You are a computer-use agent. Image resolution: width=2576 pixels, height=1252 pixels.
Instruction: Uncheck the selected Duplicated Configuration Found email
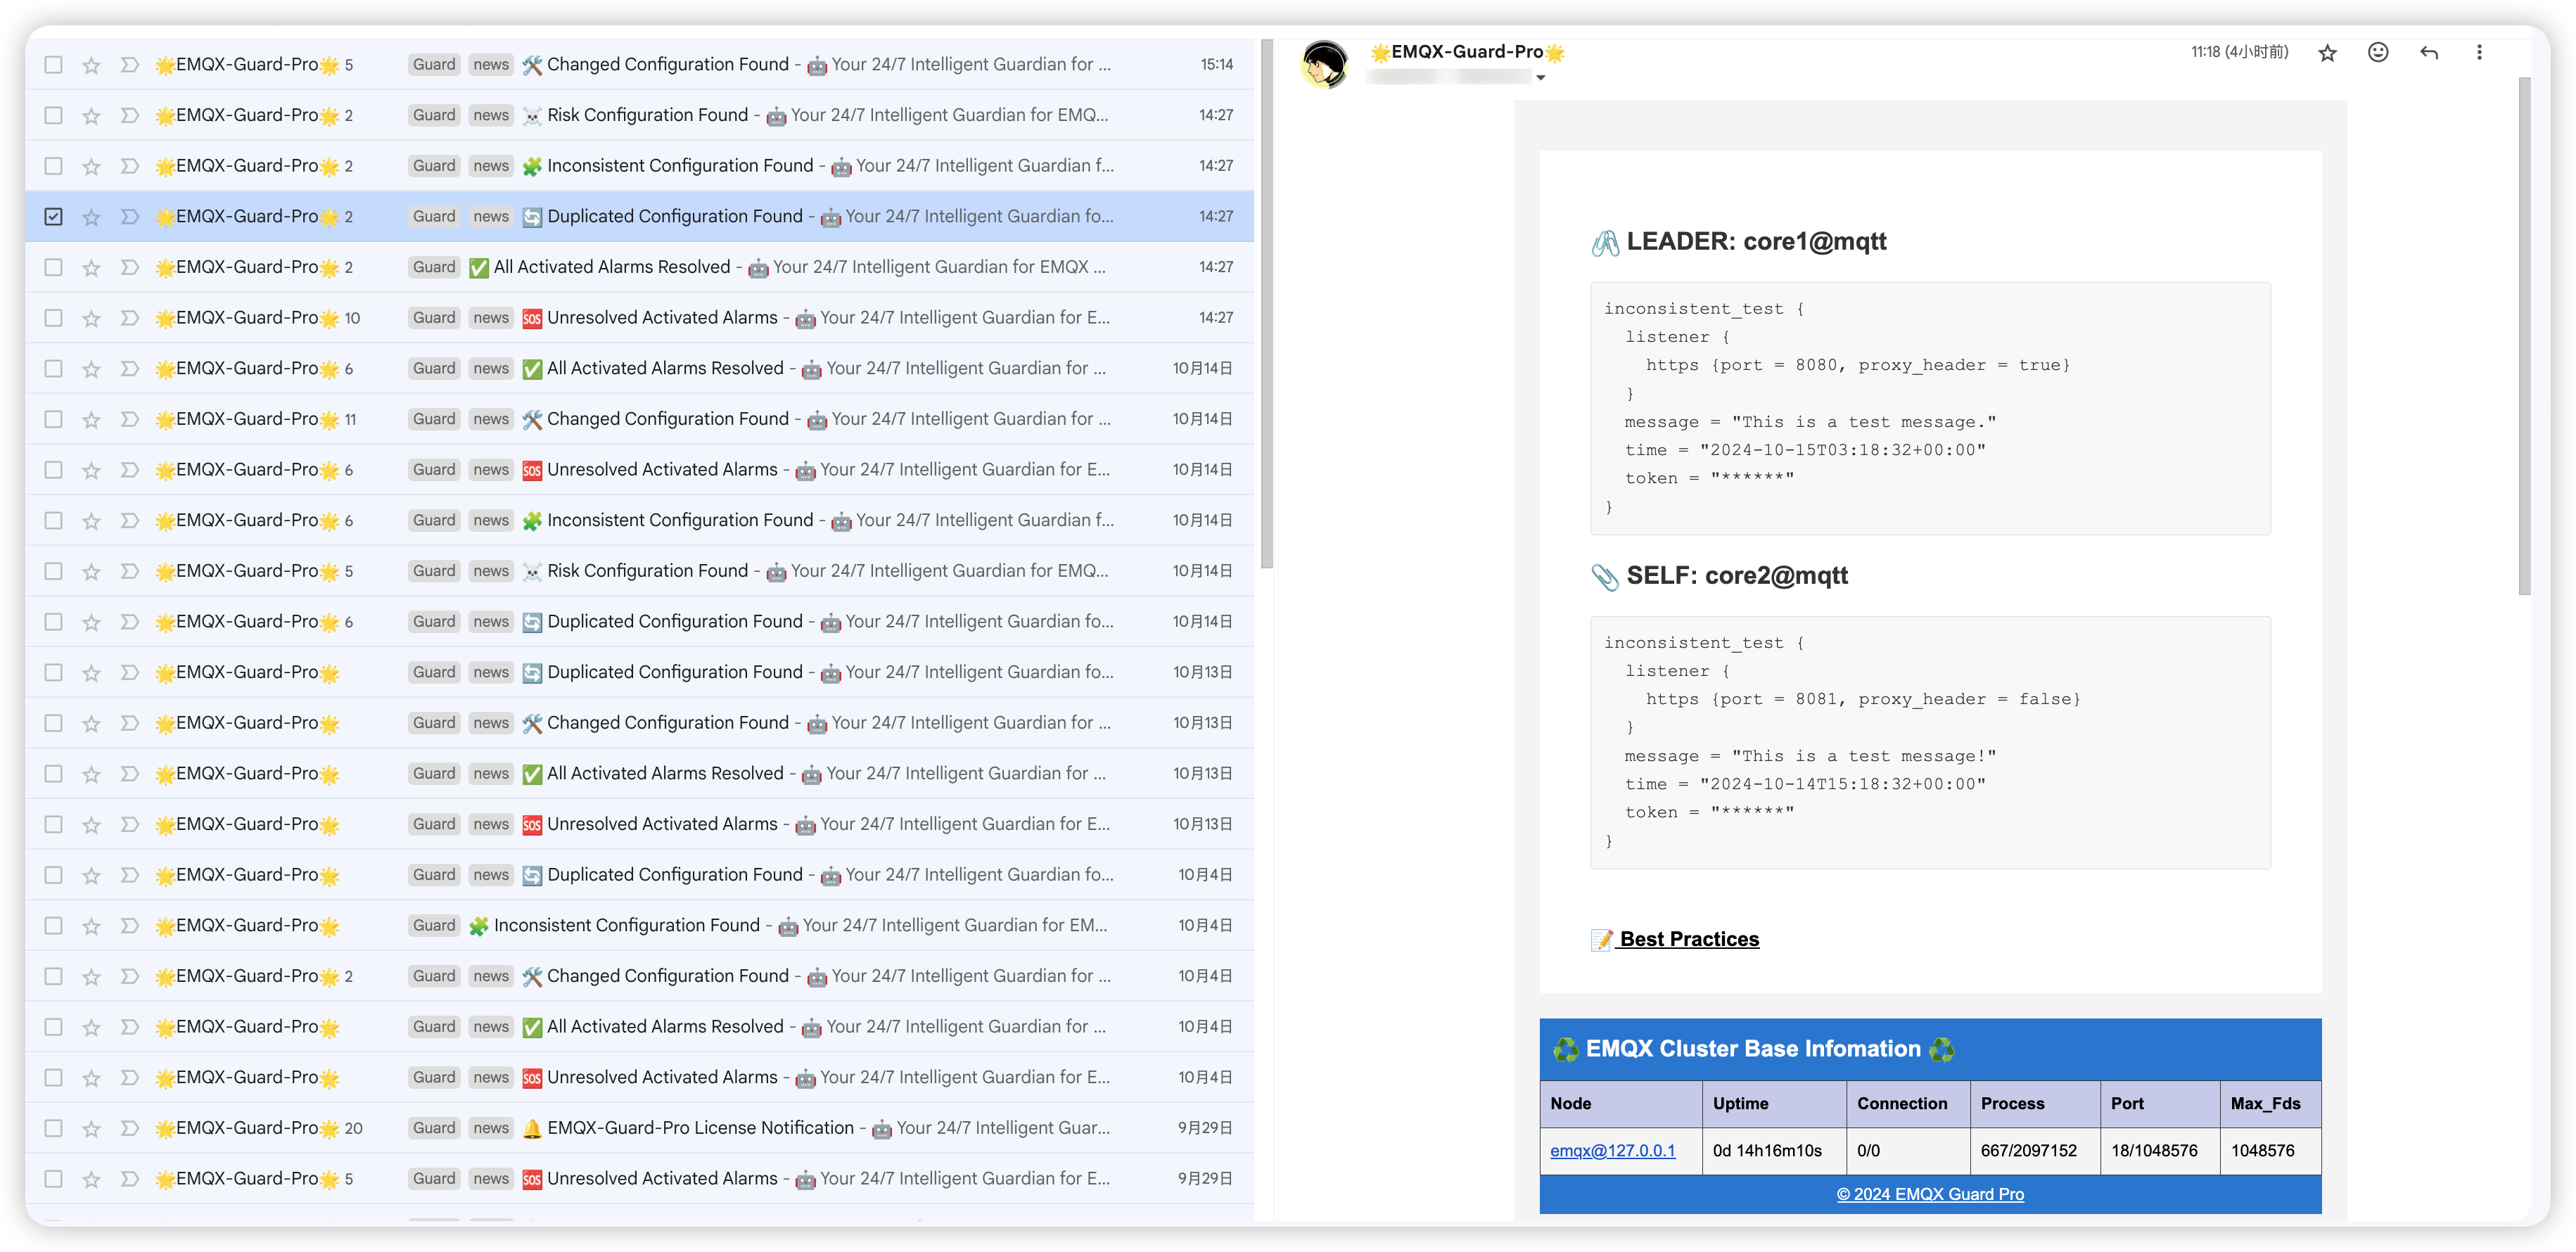pyautogui.click(x=54, y=217)
